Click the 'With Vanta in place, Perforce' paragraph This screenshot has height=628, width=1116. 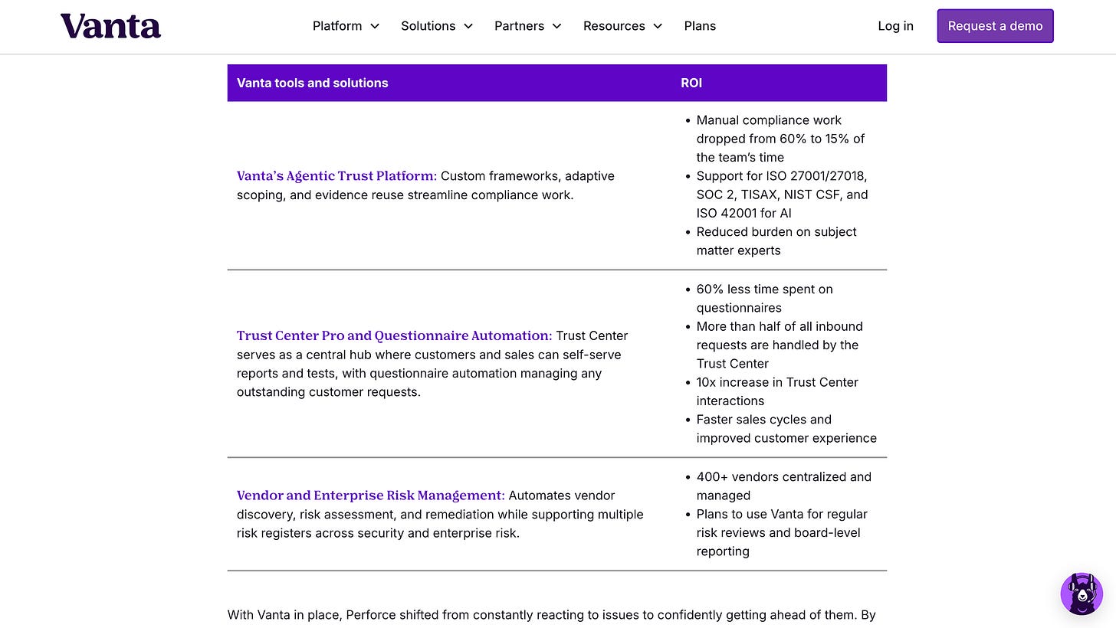552,614
